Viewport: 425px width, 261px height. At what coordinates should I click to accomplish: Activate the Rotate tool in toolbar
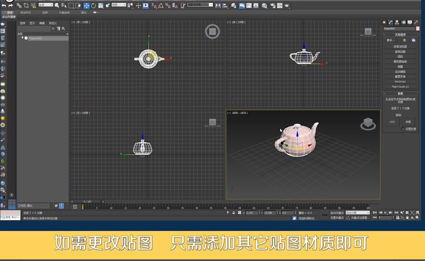click(94, 5)
